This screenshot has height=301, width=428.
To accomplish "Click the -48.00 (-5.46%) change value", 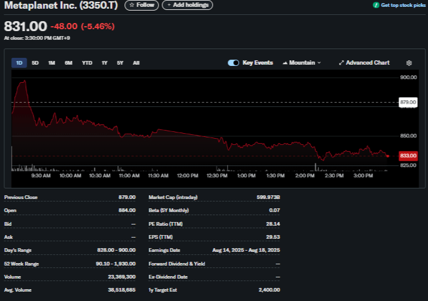I will pos(83,27).
